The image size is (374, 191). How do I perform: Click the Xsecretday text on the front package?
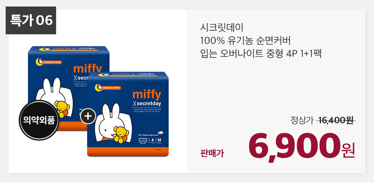(147, 104)
